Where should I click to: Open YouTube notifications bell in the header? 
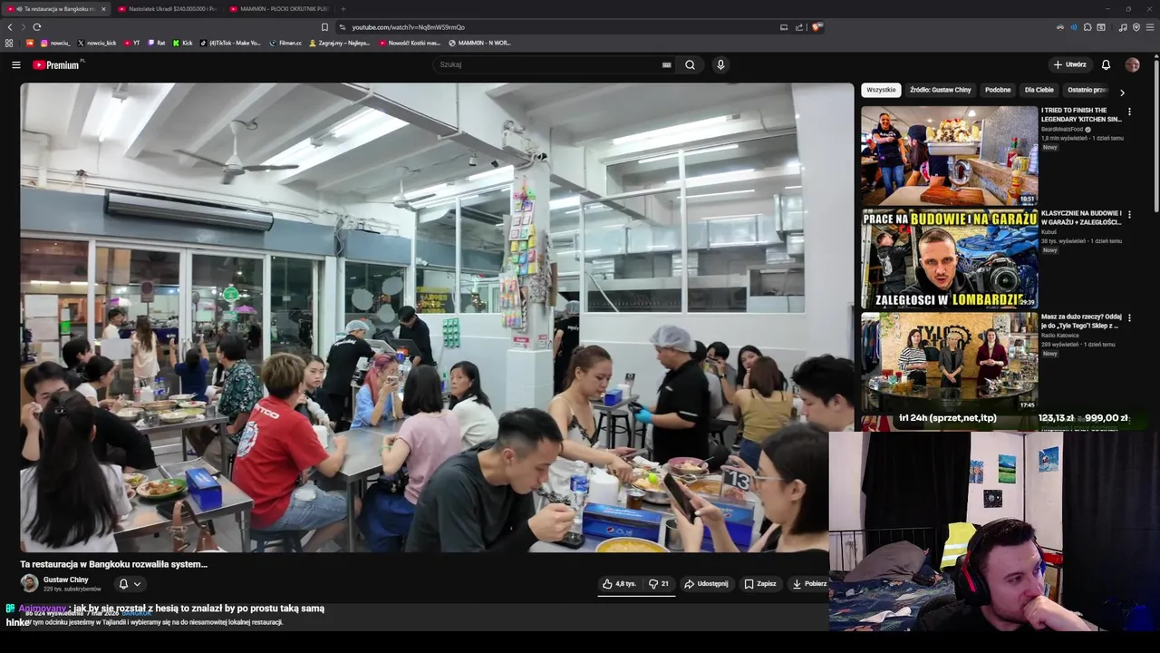pos(1106,64)
